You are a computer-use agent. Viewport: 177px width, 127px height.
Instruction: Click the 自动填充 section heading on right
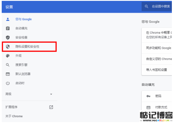tap(148, 85)
